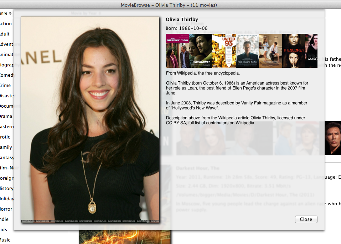Click The Answer Man movie poster
Image resolution: width=341 pixels, height=244 pixels.
coord(177,51)
